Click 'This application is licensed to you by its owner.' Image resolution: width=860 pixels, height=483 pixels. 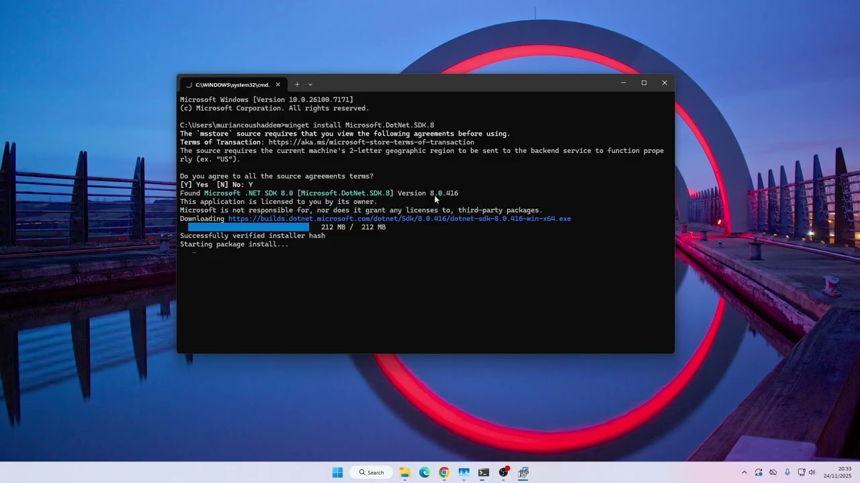[279, 202]
